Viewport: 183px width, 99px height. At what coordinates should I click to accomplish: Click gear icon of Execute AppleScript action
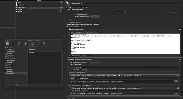tap(180, 29)
